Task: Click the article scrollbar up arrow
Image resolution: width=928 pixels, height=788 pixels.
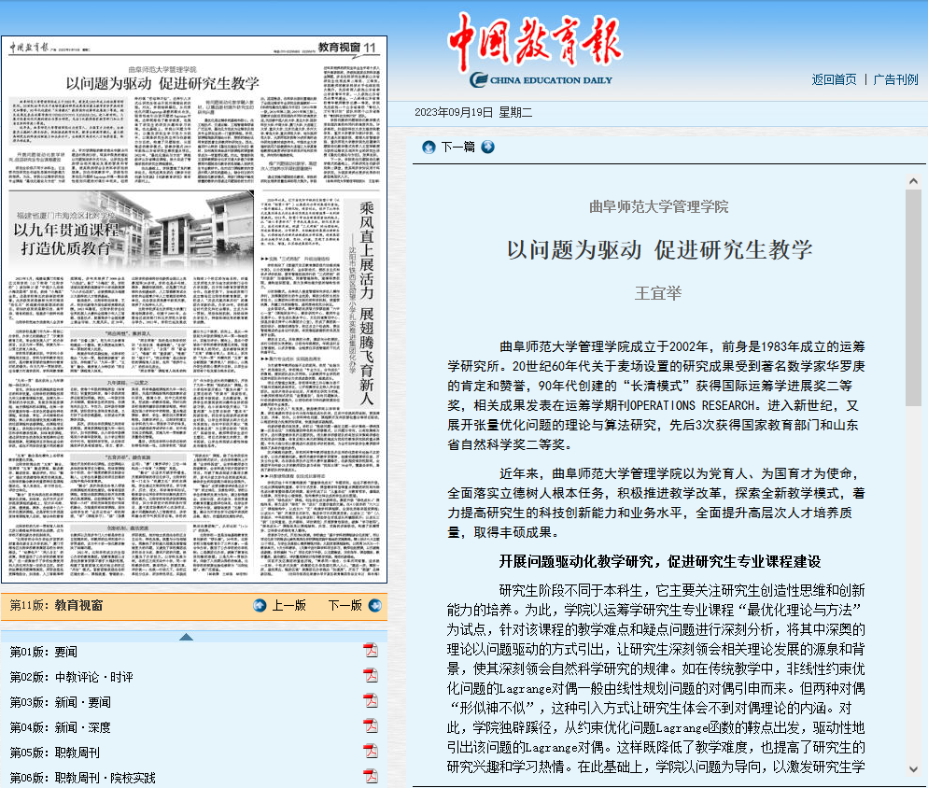Action: click(913, 177)
